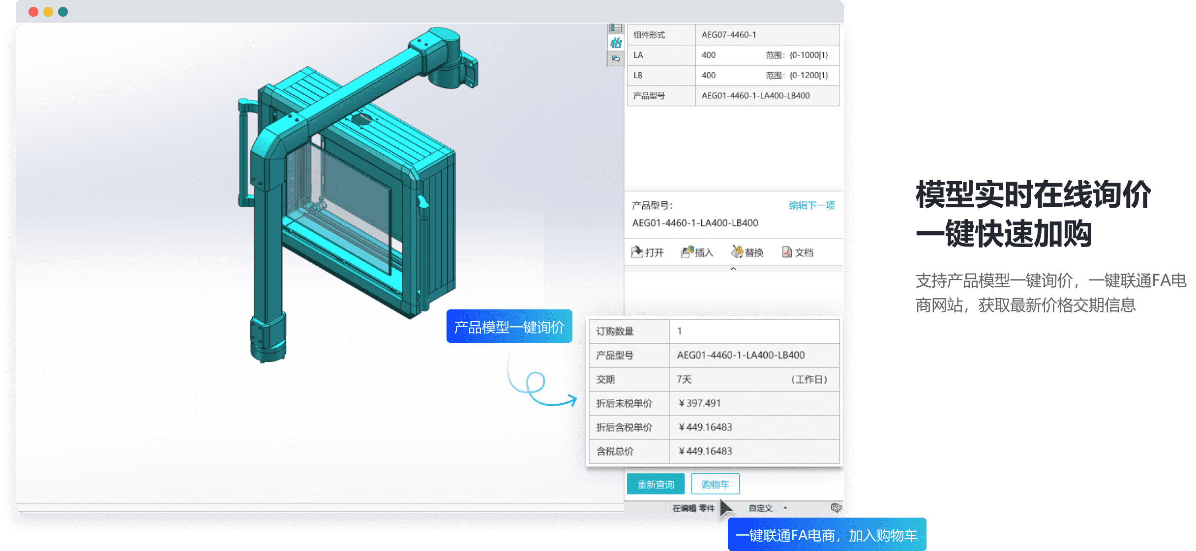This screenshot has height=551, width=1196.
Task: Click the 打开 open model icon
Action: [x=637, y=252]
